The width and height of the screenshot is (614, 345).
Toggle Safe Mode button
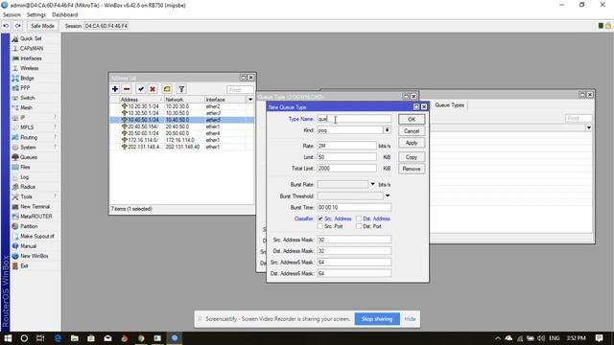pyautogui.click(x=42, y=26)
